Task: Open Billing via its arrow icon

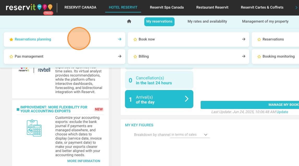Action: click(x=244, y=56)
